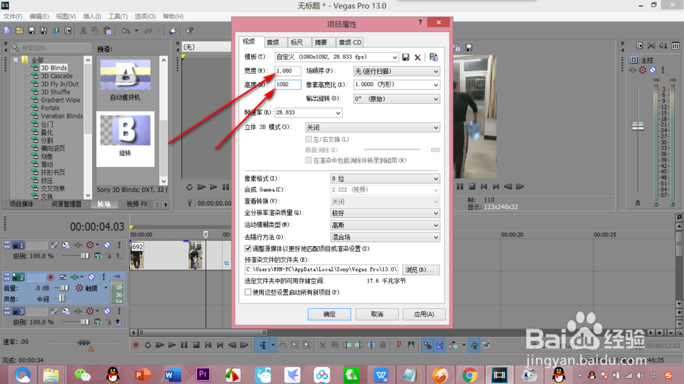Open the 工具(T) menu
684x384 pixels.
click(118, 16)
